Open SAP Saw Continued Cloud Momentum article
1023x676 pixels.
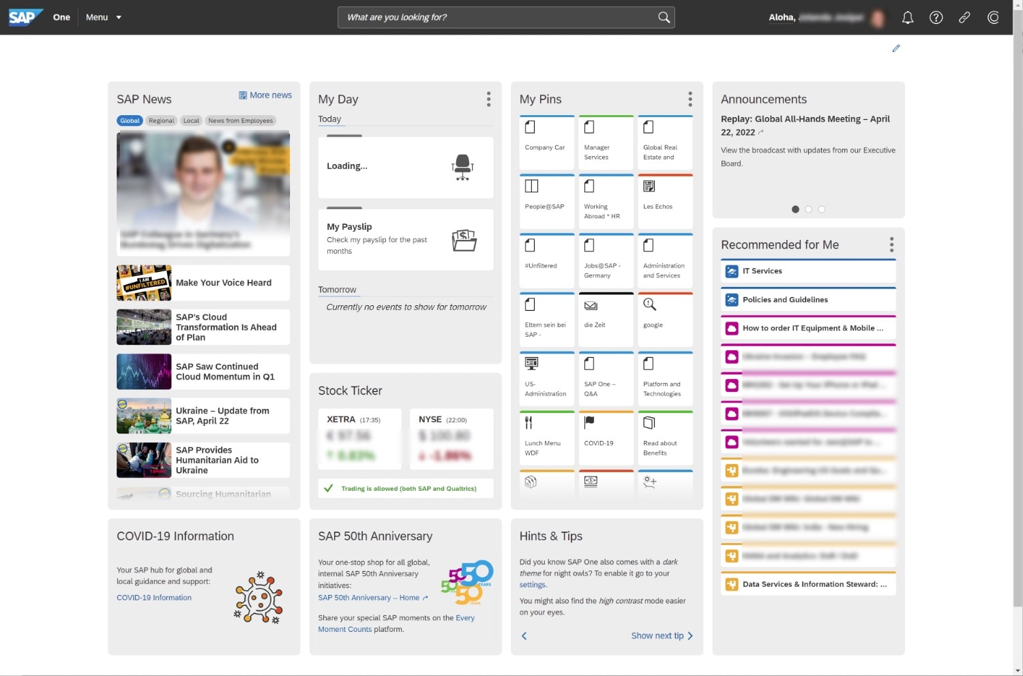[x=203, y=371]
